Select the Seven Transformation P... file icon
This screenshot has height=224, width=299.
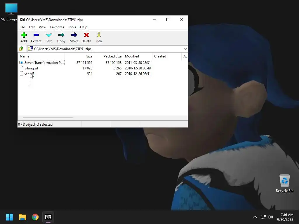pos(22,62)
